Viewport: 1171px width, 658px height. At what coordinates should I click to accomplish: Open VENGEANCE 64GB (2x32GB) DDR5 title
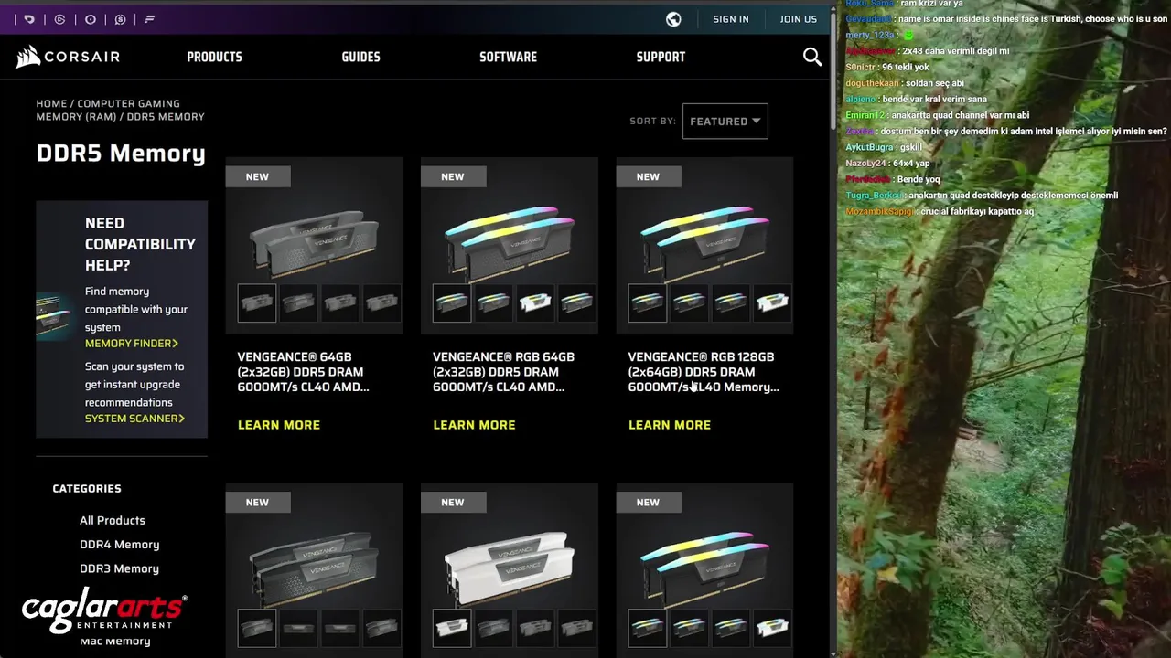coord(304,372)
